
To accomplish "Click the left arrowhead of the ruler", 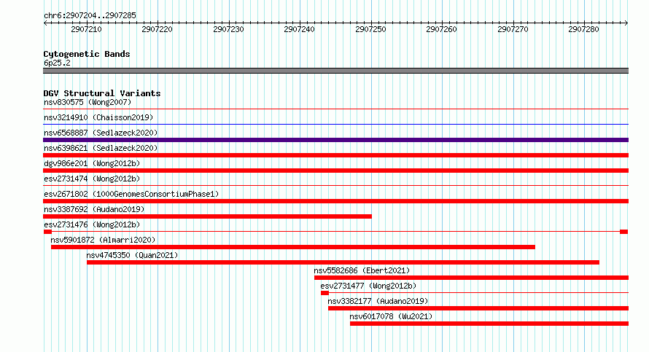I will click(x=45, y=23).
